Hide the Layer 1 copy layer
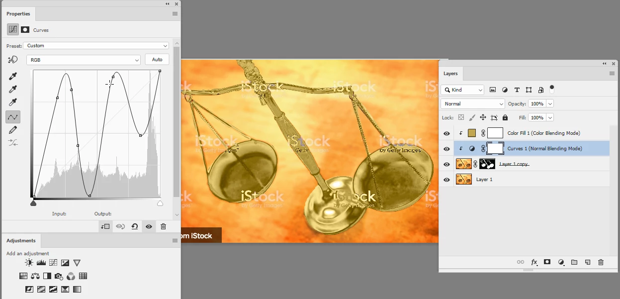 [446, 164]
